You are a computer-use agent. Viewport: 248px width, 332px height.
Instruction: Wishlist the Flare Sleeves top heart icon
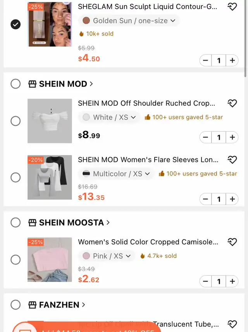(x=232, y=160)
